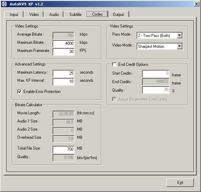Screen dimensions: 201x192
Task: Click the 'bits/(pix*frm)' unit label
Action: coord(87,158)
